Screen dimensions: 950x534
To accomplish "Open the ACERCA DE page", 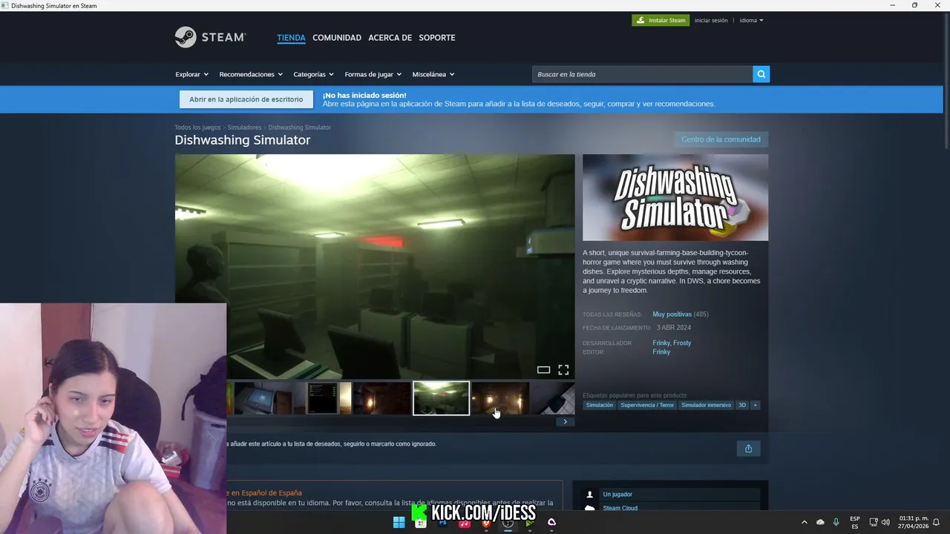I will point(390,38).
